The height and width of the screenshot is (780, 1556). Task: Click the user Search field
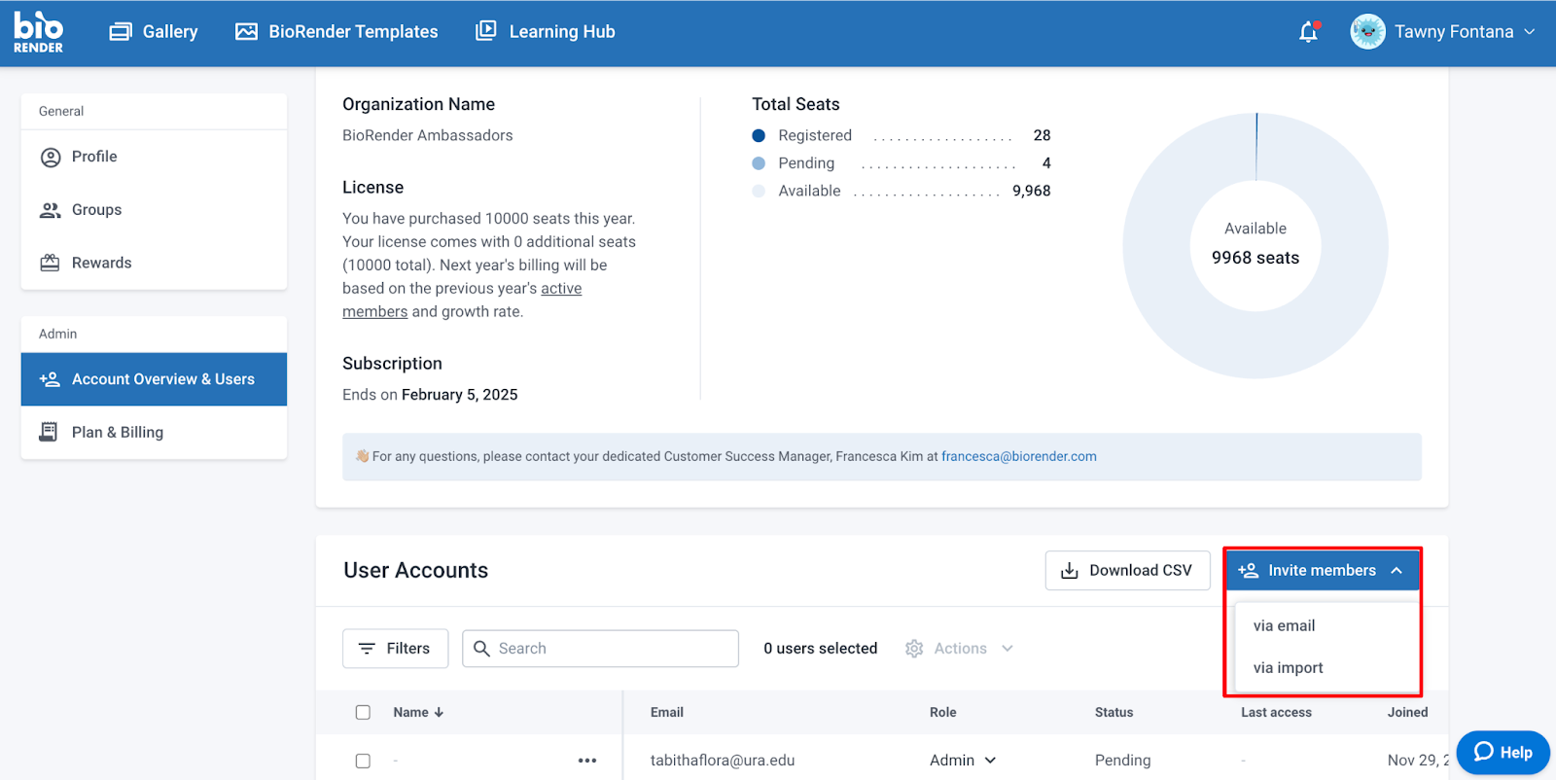[613, 649]
